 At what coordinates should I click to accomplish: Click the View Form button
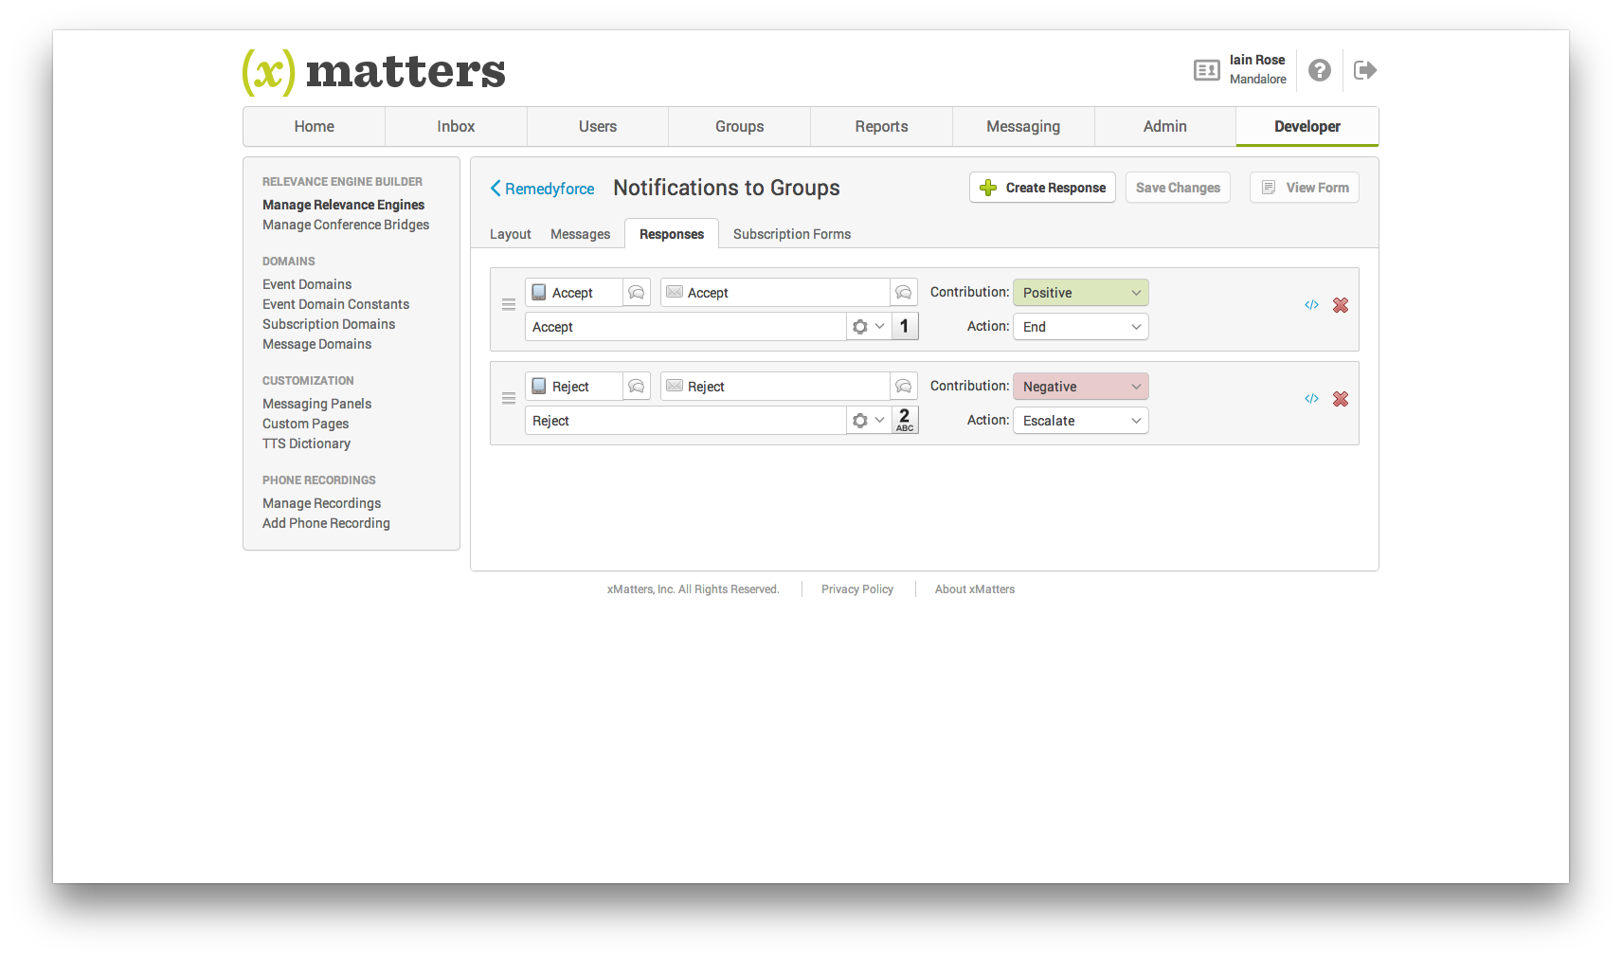pos(1304,188)
